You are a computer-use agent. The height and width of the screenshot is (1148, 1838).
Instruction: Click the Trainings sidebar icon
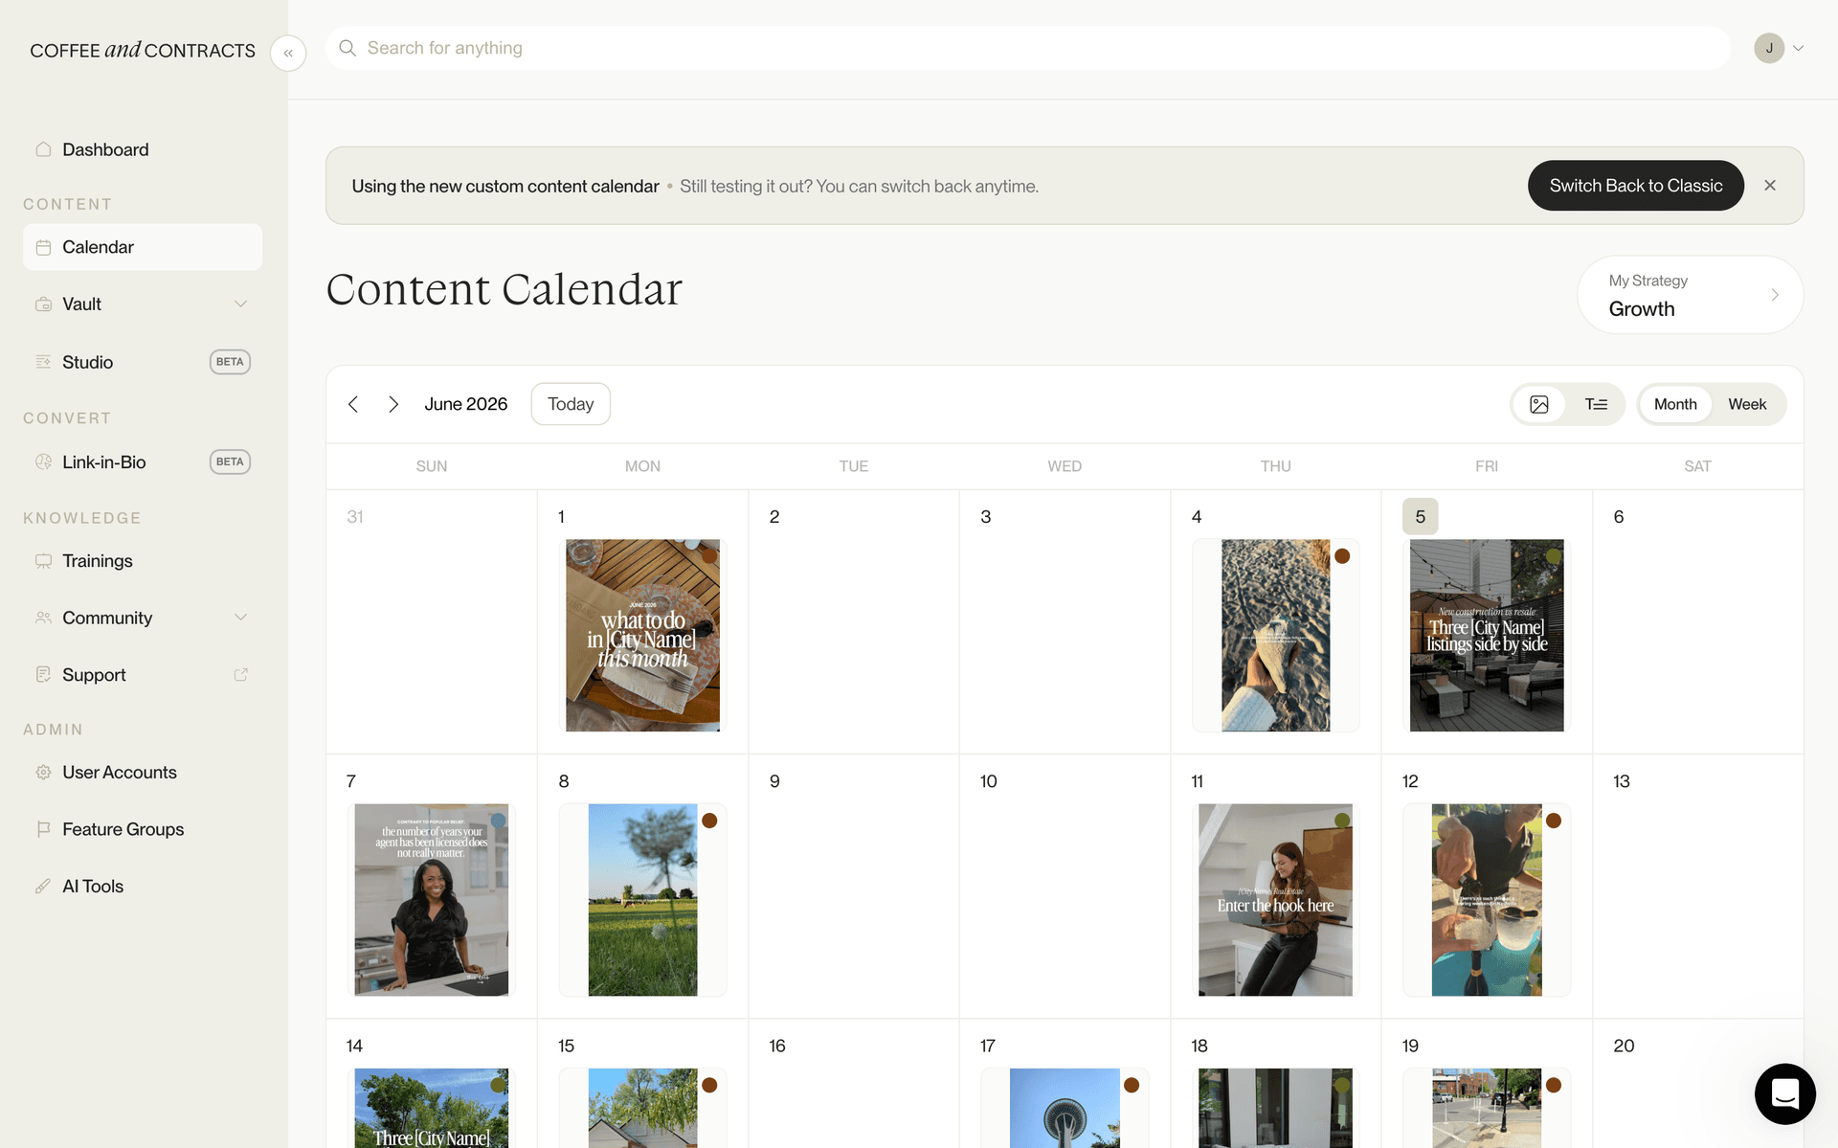click(x=43, y=561)
